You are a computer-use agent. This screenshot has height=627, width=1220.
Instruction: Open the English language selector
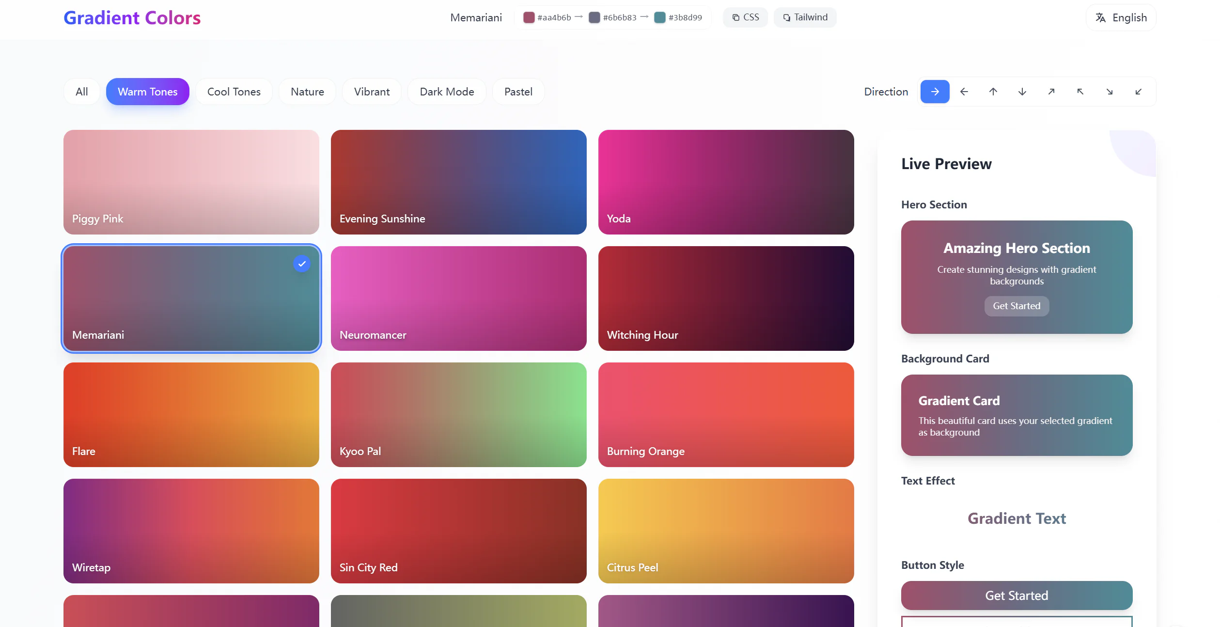coord(1121,17)
